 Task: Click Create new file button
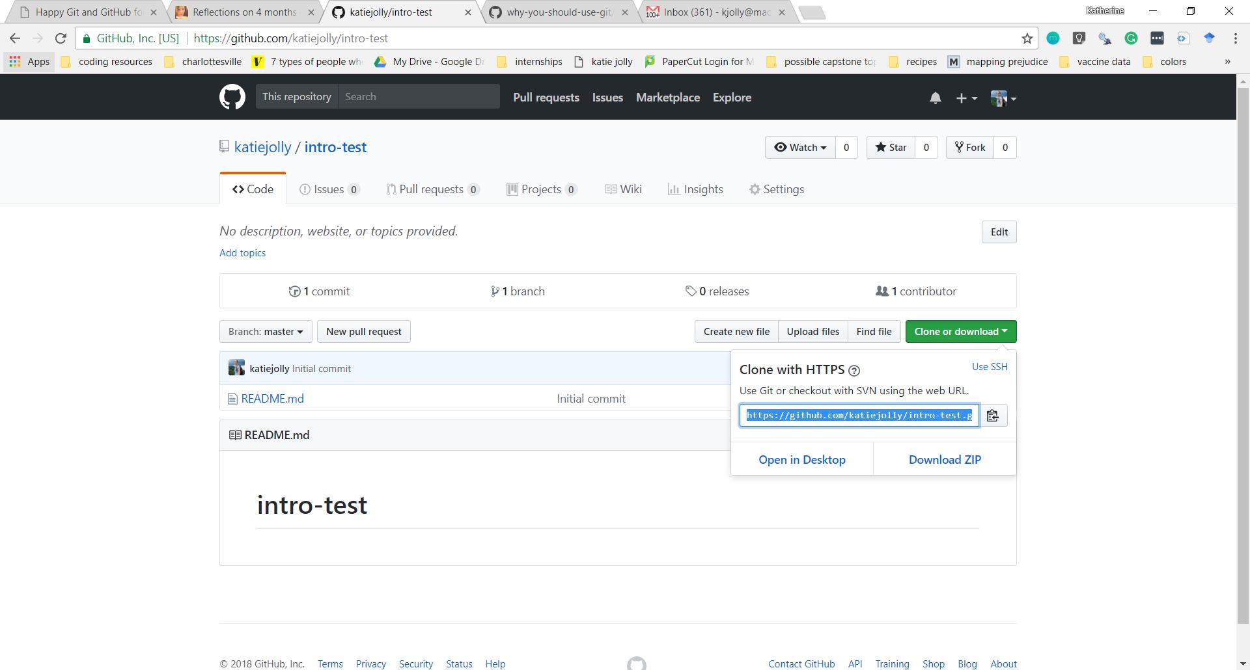[736, 332]
